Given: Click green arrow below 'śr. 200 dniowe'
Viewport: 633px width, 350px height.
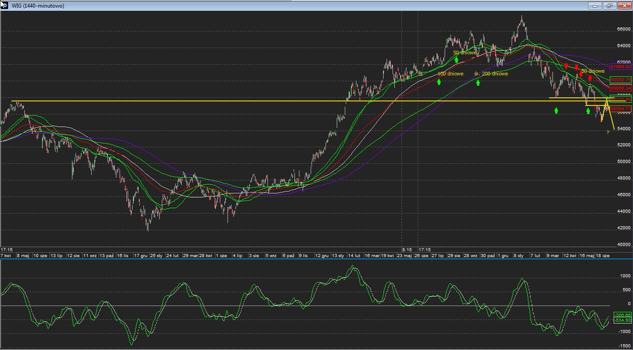Looking at the screenshot, I should pyautogui.click(x=478, y=82).
